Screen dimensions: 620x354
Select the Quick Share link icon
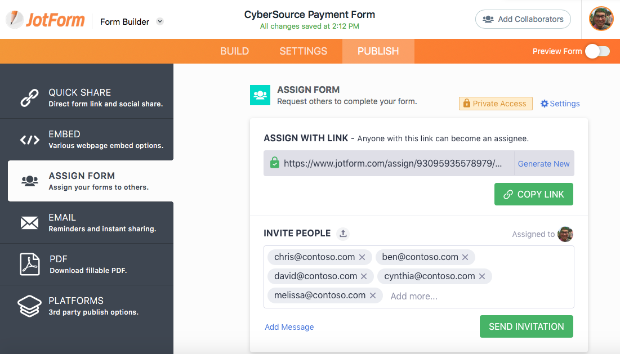pyautogui.click(x=29, y=98)
